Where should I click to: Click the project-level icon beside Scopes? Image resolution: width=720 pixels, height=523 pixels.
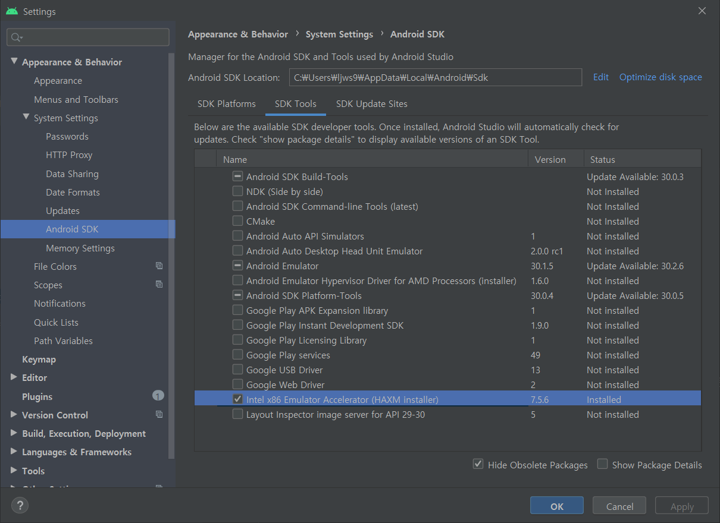159,284
